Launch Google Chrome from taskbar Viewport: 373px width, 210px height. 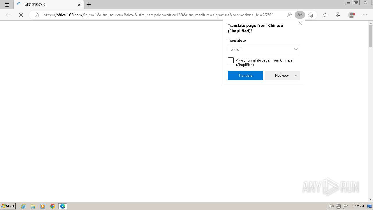coord(53,206)
